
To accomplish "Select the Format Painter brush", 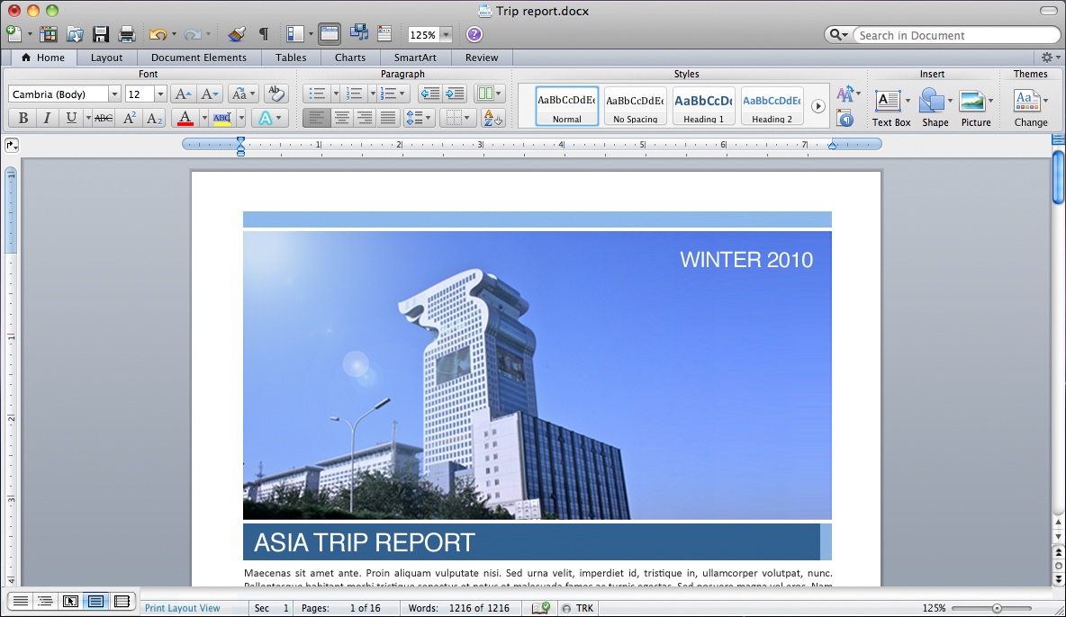I will (x=237, y=34).
